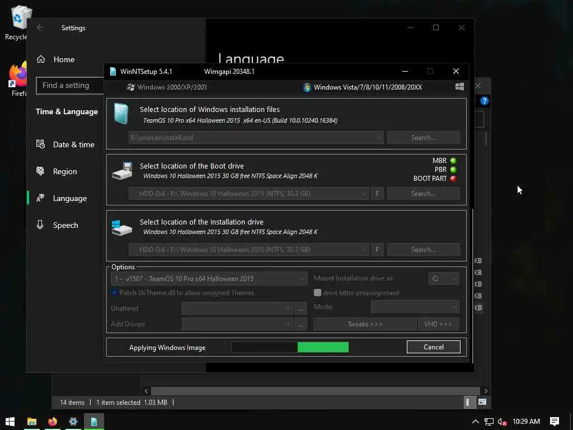Click the green PBR status light
The height and width of the screenshot is (430, 573).
pyautogui.click(x=453, y=170)
